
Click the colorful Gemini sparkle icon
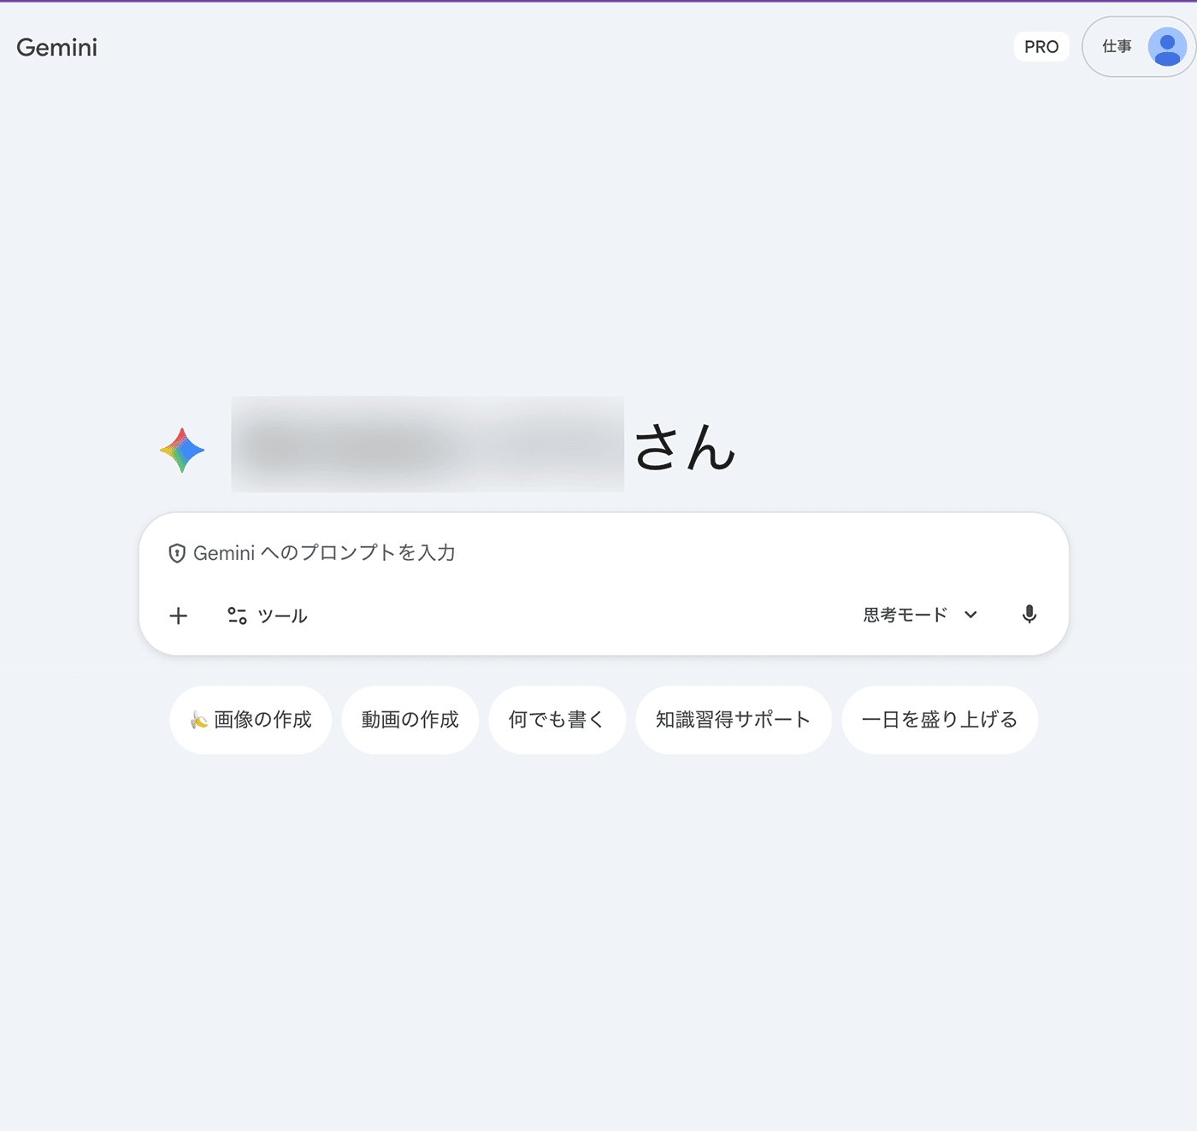pyautogui.click(x=182, y=451)
